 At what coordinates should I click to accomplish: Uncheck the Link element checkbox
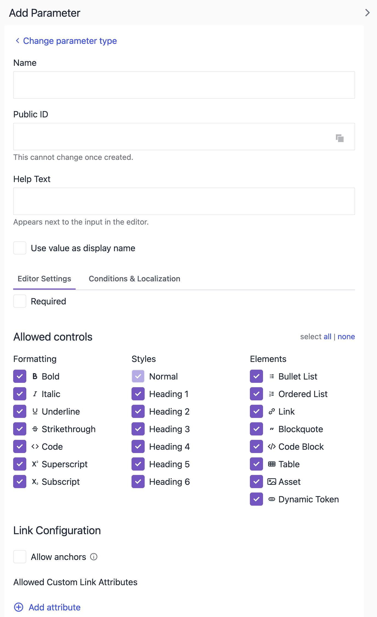(x=256, y=411)
